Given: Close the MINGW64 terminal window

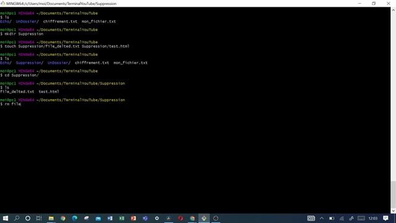Looking at the screenshot, I should (x=389, y=3).
